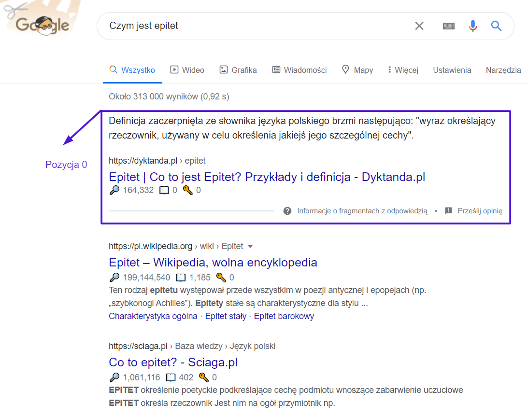The image size is (528, 418).
Task: Click the question mark help icon
Action: pos(287,211)
